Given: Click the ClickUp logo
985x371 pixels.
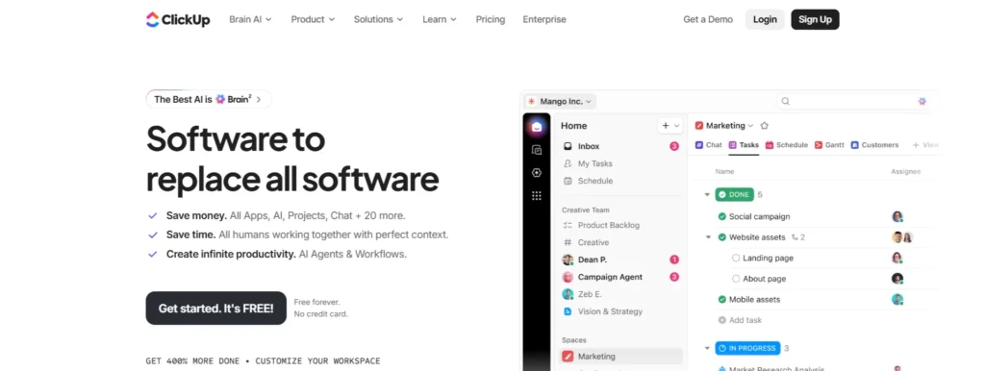Looking at the screenshot, I should coord(178,19).
